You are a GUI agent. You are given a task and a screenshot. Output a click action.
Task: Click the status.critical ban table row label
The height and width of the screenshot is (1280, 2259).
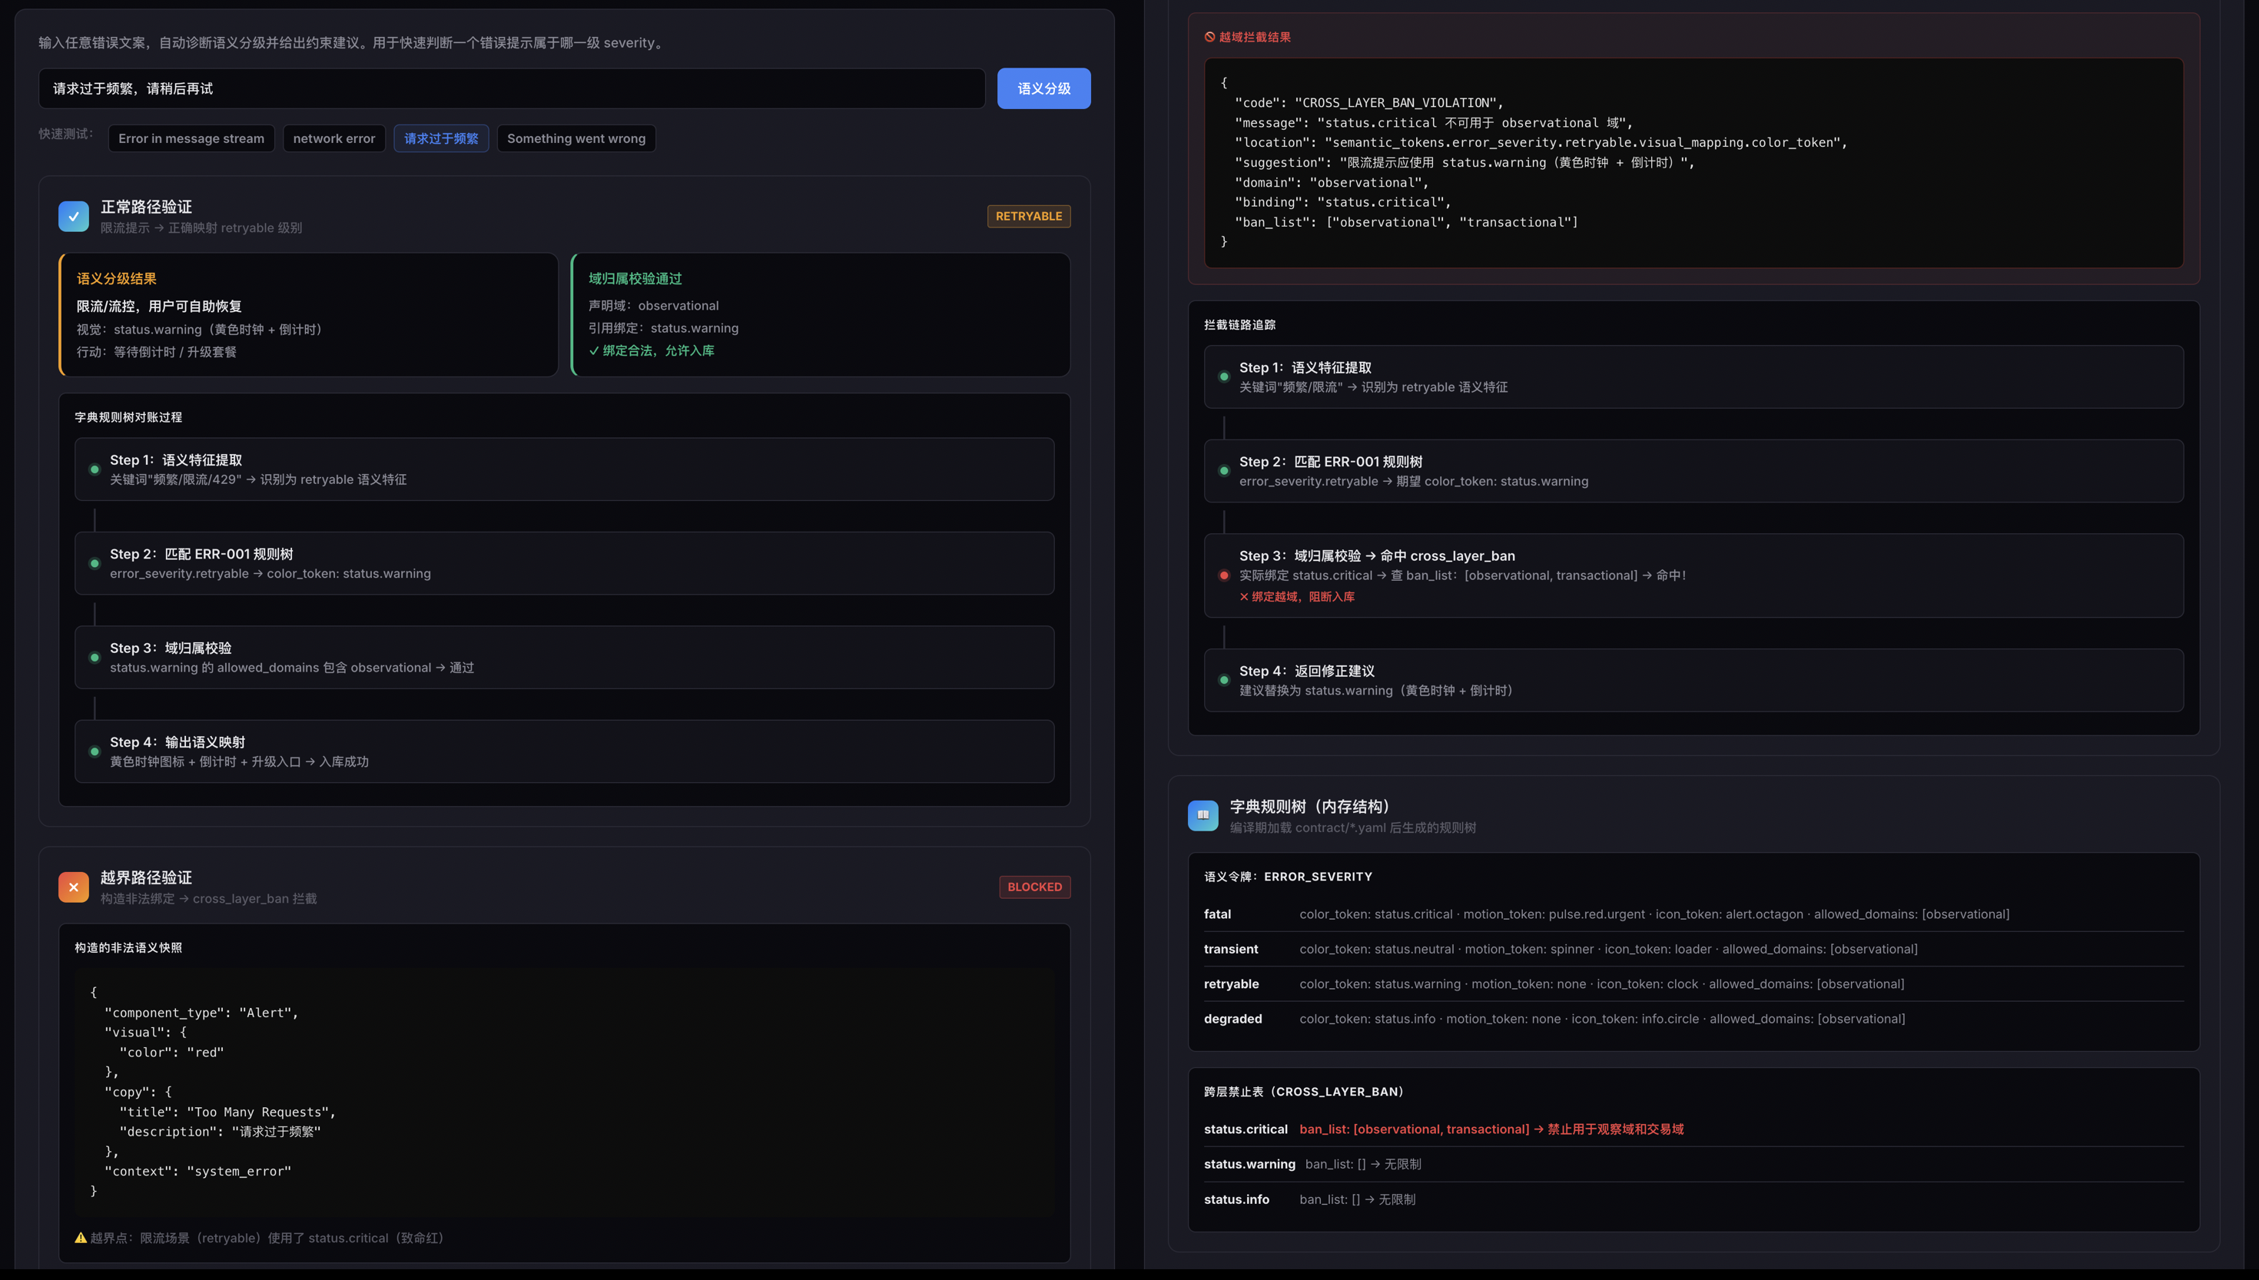pyautogui.click(x=1245, y=1129)
